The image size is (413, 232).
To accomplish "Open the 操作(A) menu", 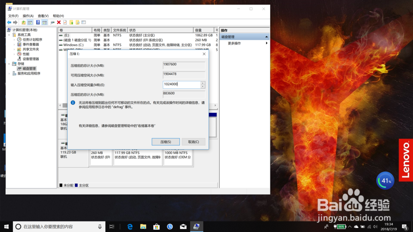I will click(x=28, y=16).
